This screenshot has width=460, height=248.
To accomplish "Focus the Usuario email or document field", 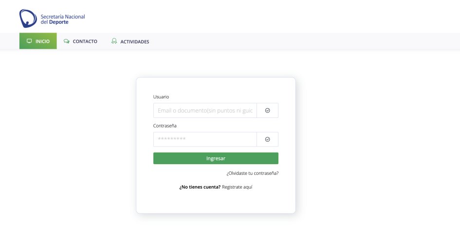I will [205, 111].
